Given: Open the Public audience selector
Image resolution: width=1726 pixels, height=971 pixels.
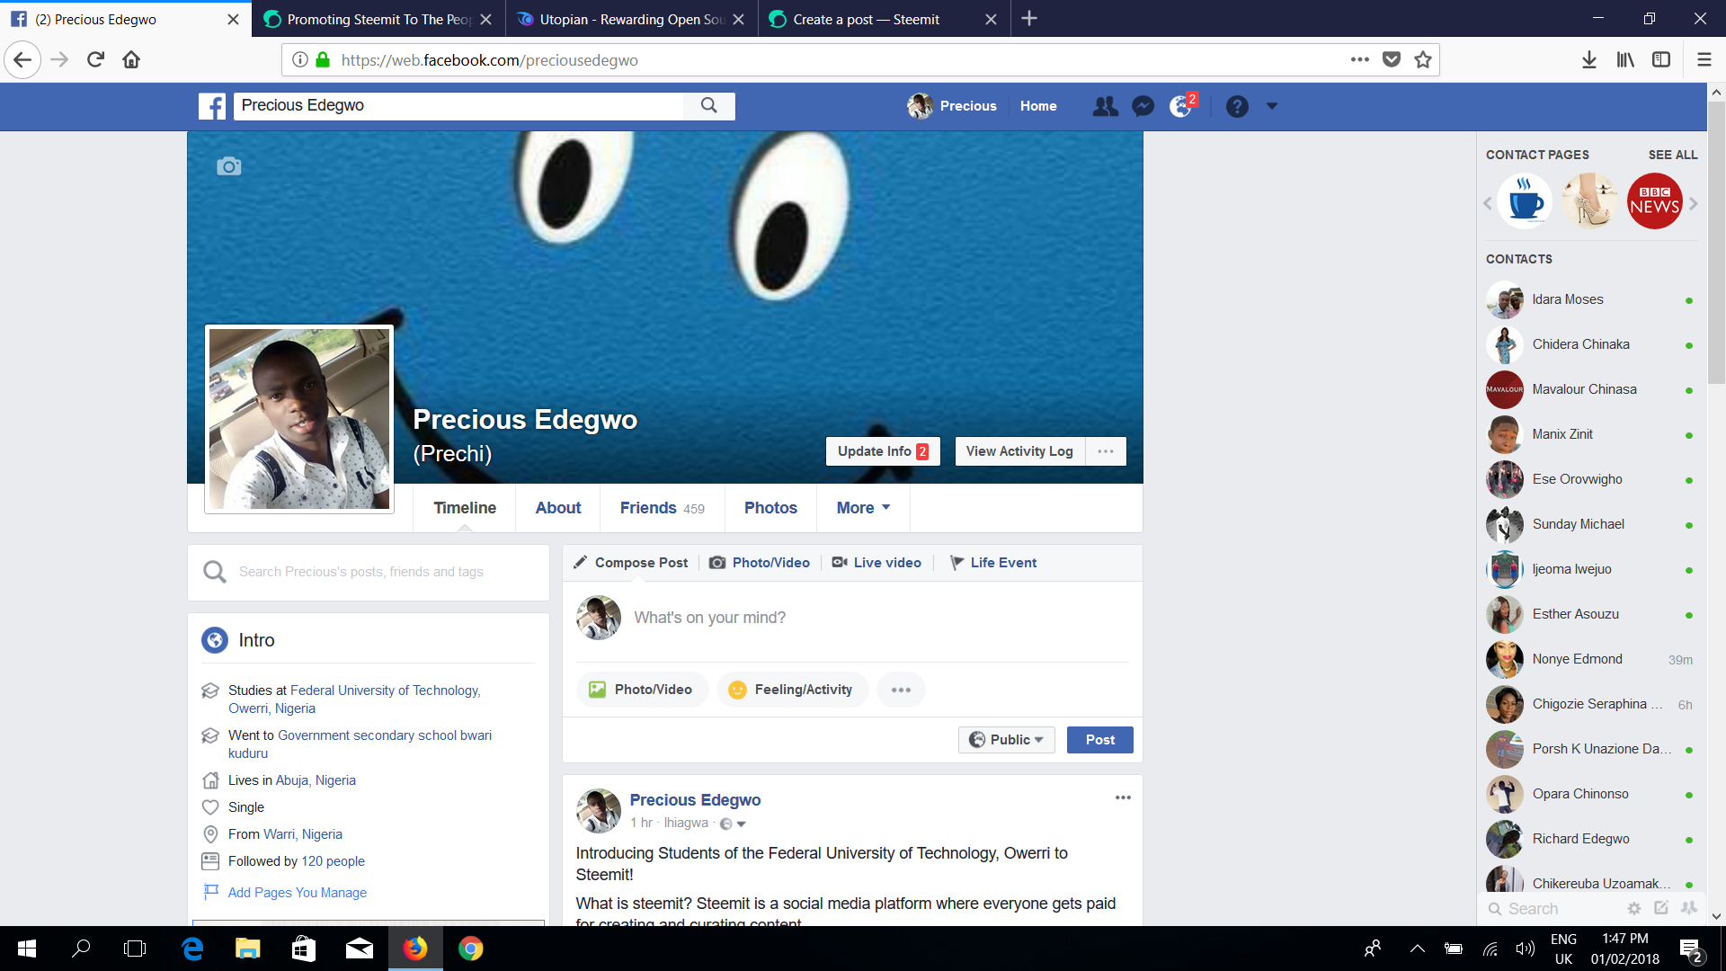Looking at the screenshot, I should point(1006,739).
